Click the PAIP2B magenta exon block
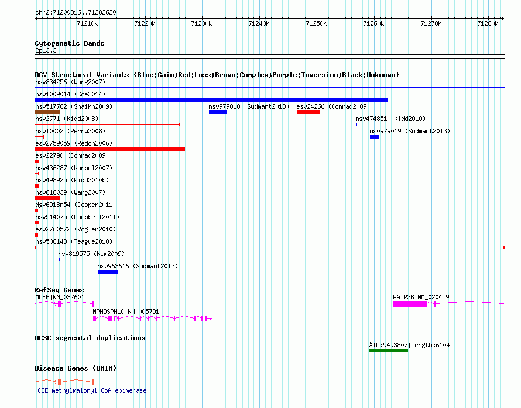 click(410, 304)
